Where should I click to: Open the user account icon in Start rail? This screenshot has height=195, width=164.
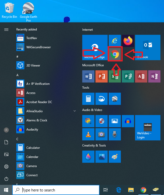point(6,130)
